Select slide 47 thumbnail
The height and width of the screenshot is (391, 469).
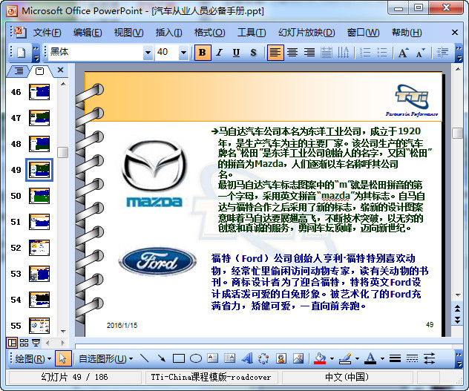coord(39,118)
